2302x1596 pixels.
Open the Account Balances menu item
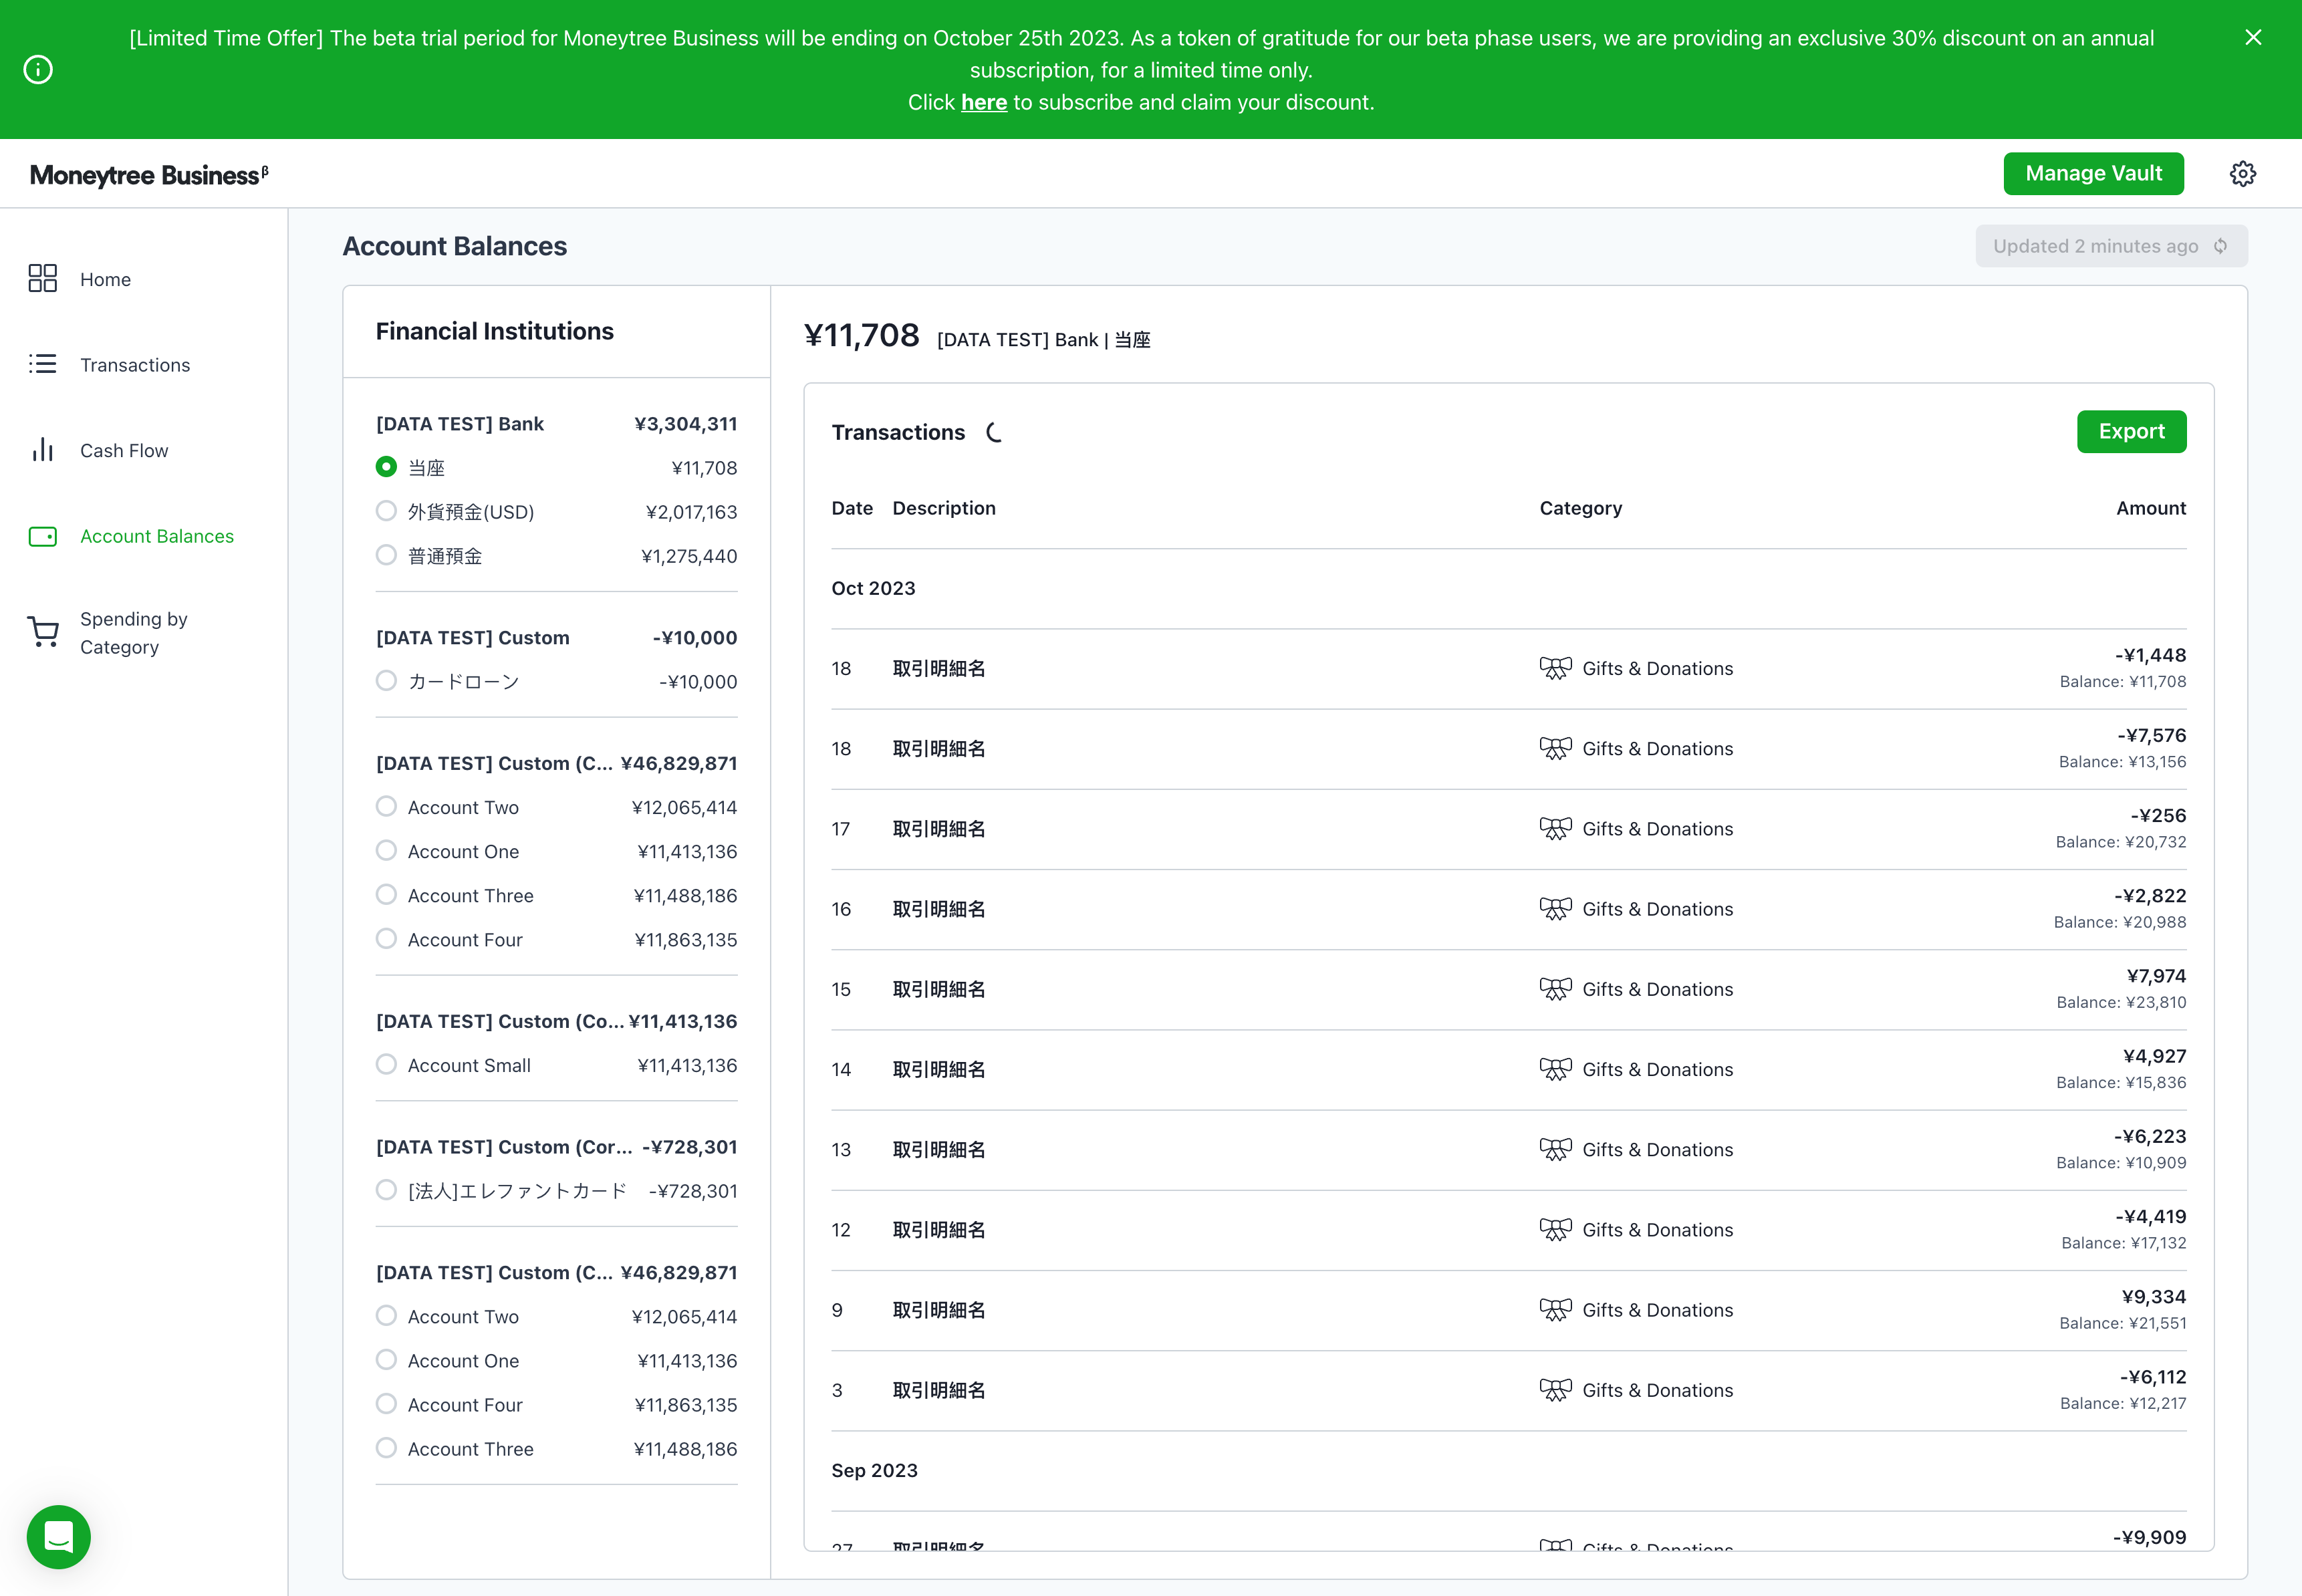(x=157, y=536)
